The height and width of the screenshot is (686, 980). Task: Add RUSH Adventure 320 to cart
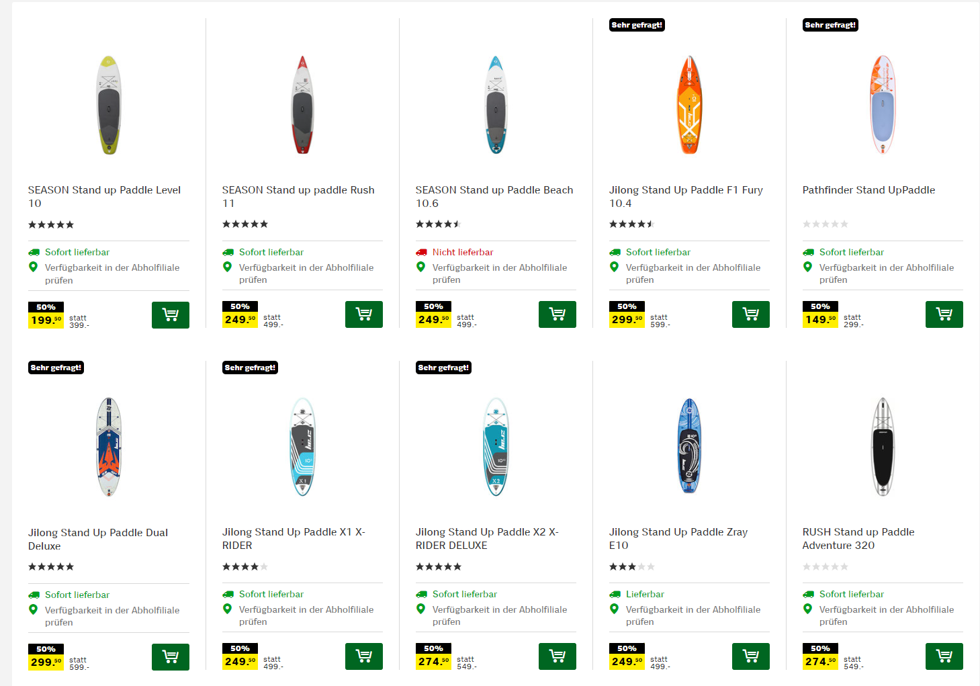click(944, 656)
